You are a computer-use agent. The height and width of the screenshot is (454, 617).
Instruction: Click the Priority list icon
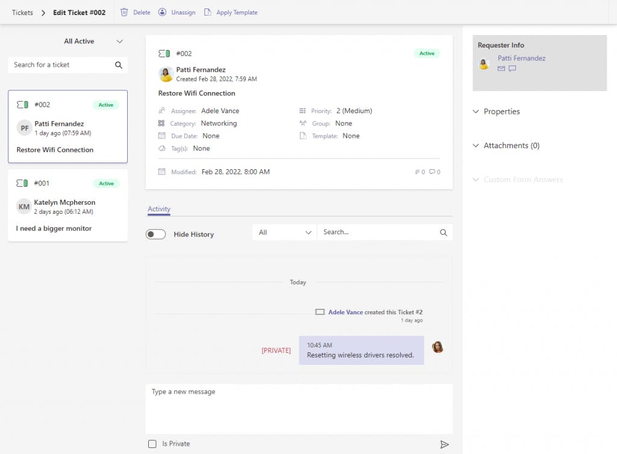302,110
